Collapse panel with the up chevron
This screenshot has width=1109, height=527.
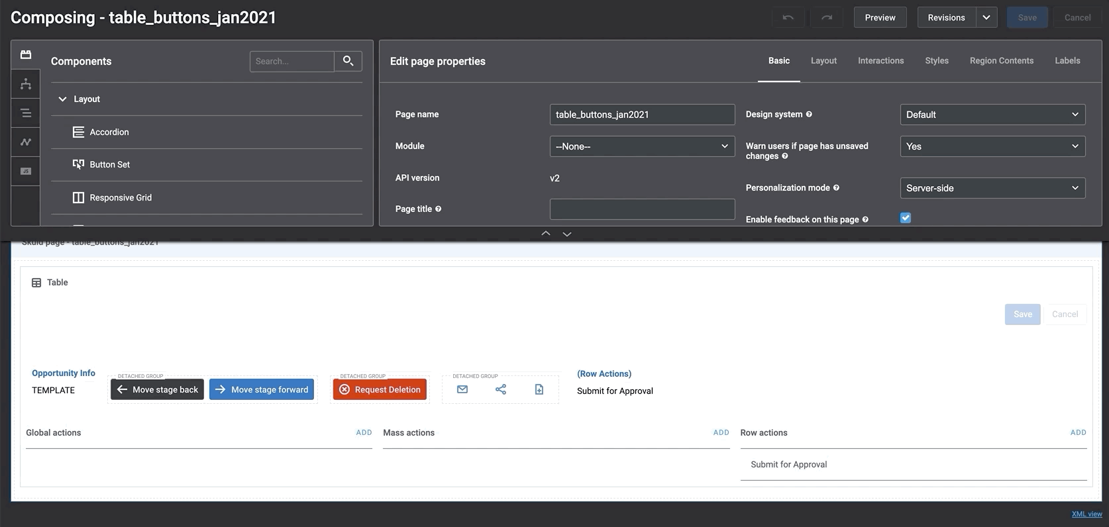click(546, 234)
